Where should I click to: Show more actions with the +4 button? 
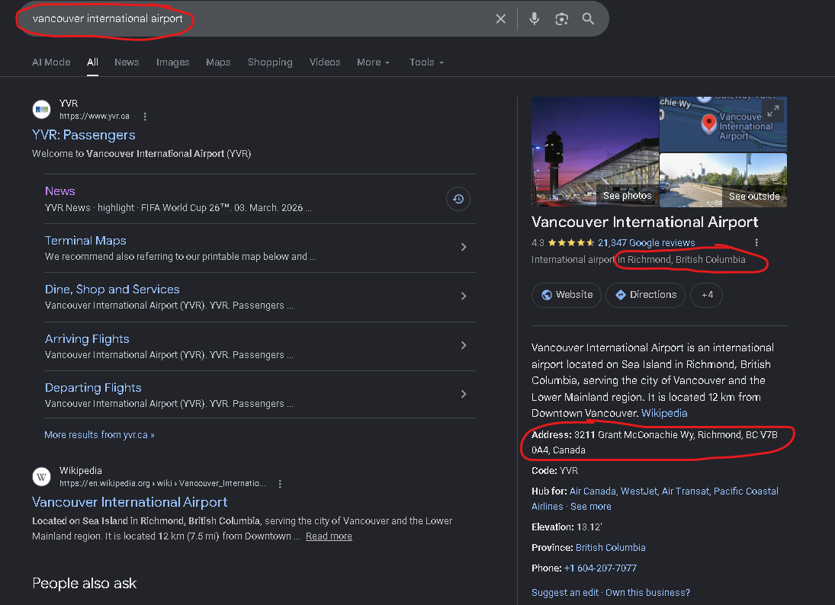coord(707,295)
